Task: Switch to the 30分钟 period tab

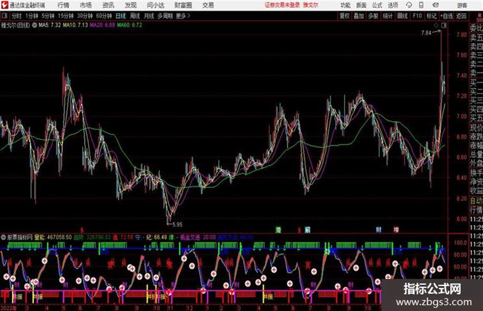Action: point(85,16)
